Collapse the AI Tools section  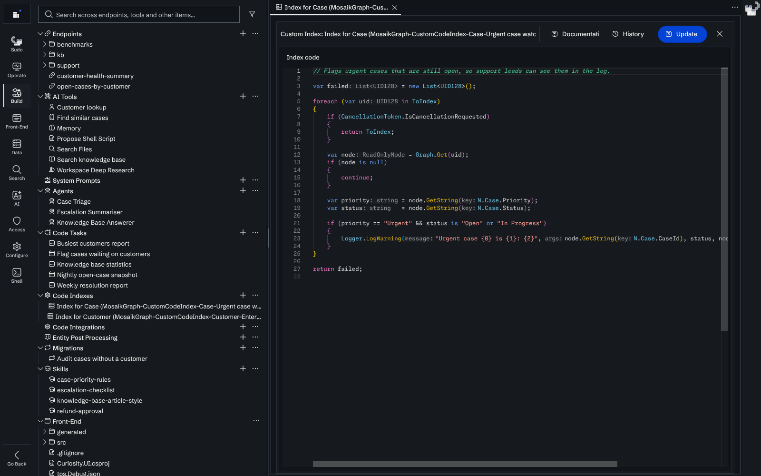pyautogui.click(x=41, y=97)
